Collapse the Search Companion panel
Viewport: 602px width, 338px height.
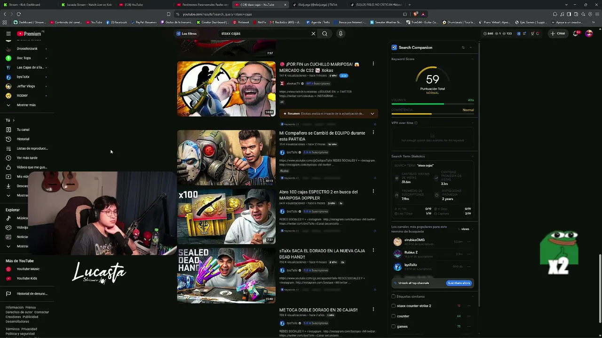471,47
